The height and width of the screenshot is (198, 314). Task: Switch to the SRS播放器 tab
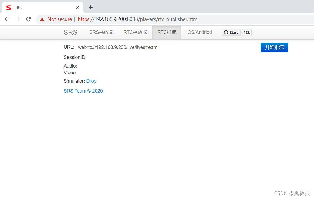[101, 32]
